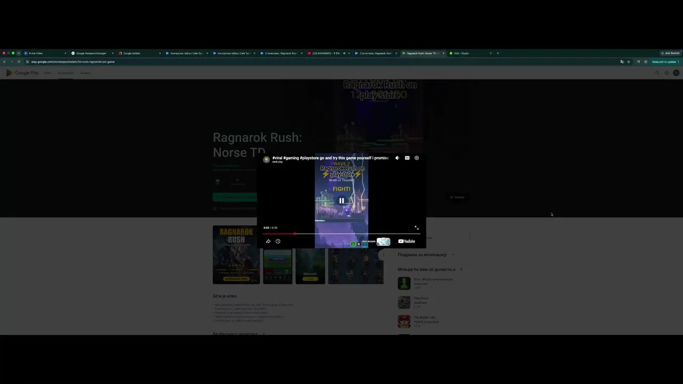Open the video player settings gear
The image size is (683, 384).
(417, 158)
